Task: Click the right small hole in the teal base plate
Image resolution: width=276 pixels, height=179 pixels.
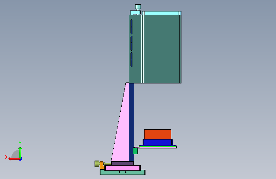Action: (x=126, y=172)
